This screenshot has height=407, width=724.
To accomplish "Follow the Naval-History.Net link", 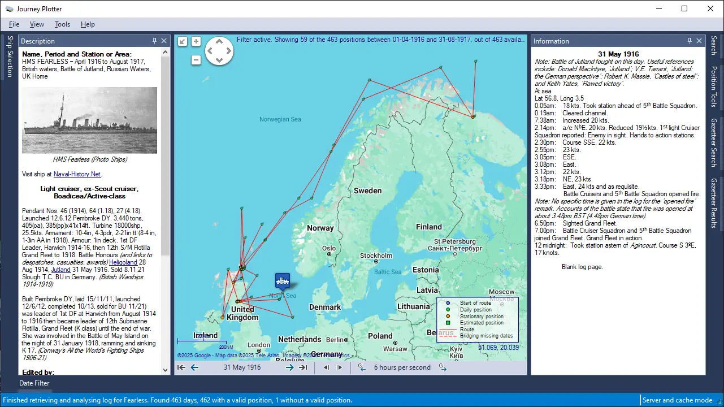I will 77,174.
